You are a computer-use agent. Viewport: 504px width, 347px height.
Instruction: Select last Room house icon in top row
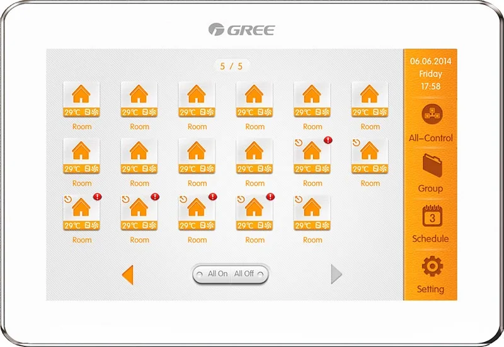click(370, 94)
